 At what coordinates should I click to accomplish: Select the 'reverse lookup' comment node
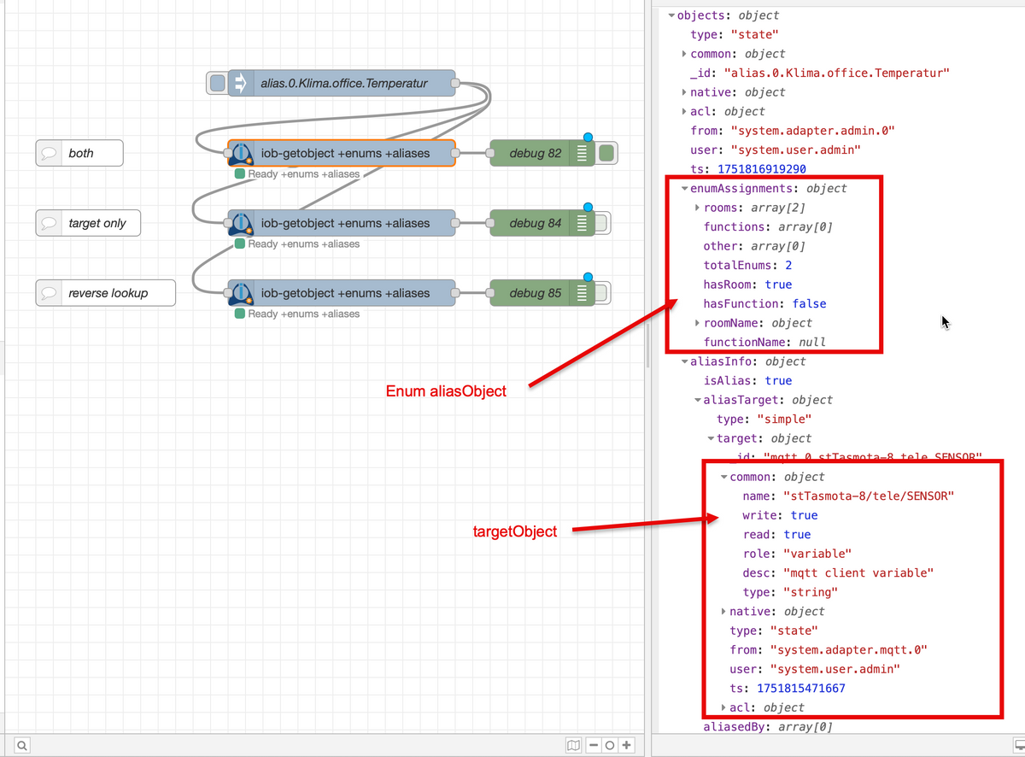(107, 294)
